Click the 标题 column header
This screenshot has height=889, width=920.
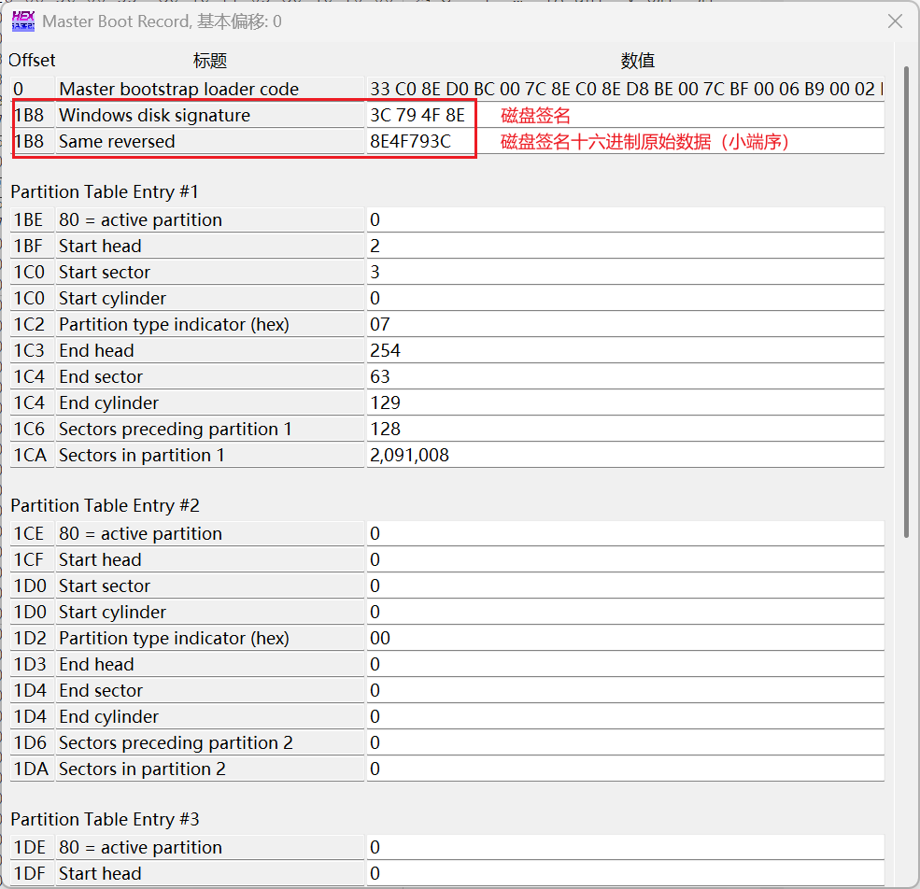point(210,61)
